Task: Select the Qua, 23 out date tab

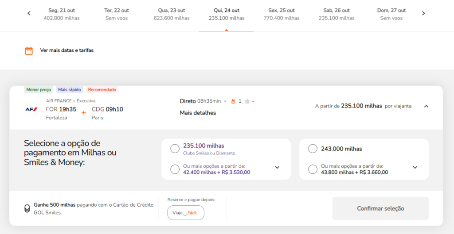Action: coord(172,14)
